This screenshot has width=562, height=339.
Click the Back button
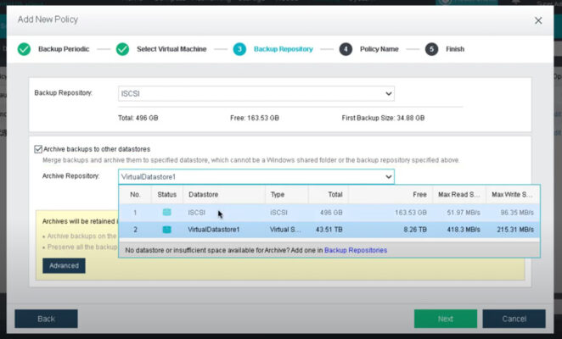coord(46,319)
